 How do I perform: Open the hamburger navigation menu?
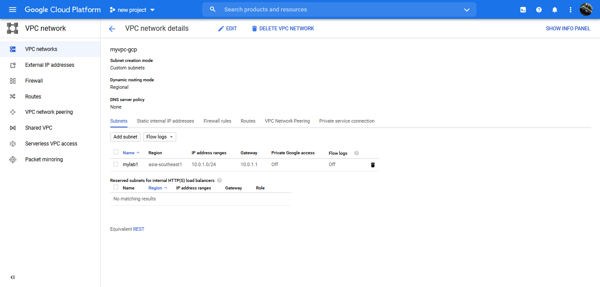click(12, 10)
